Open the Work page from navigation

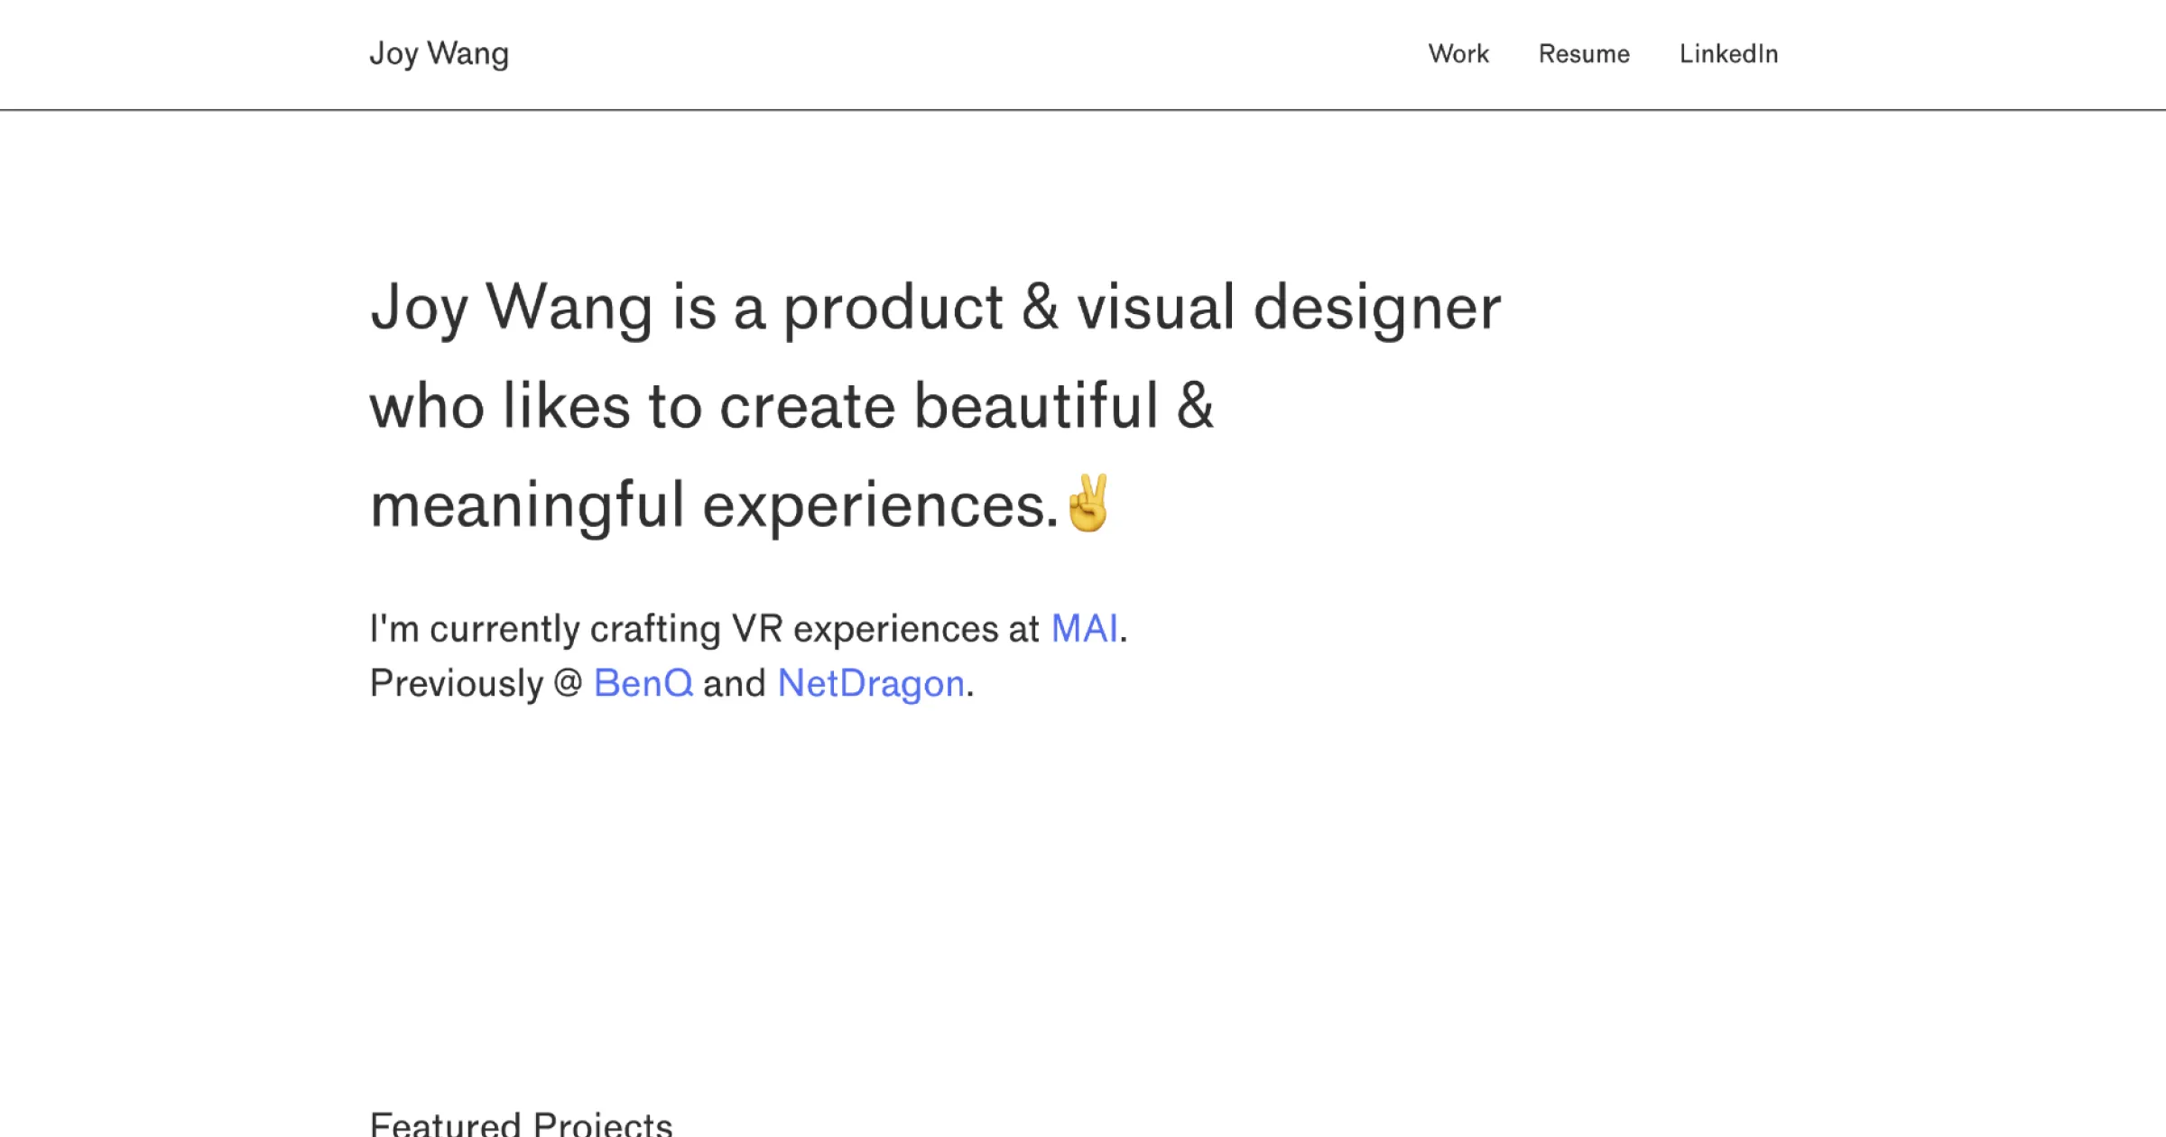tap(1458, 54)
